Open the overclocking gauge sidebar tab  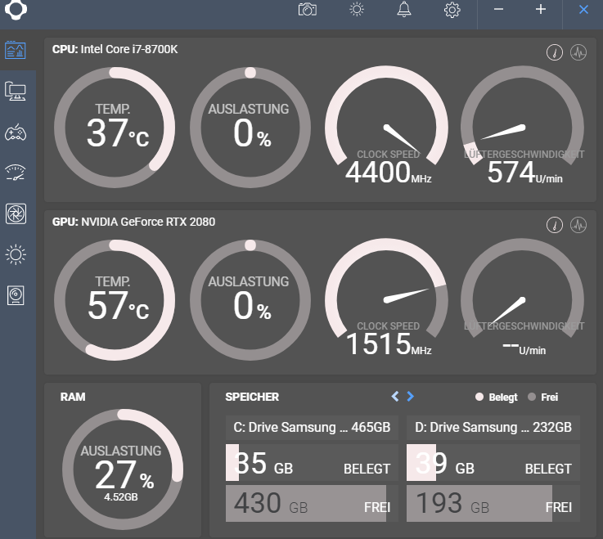click(16, 173)
